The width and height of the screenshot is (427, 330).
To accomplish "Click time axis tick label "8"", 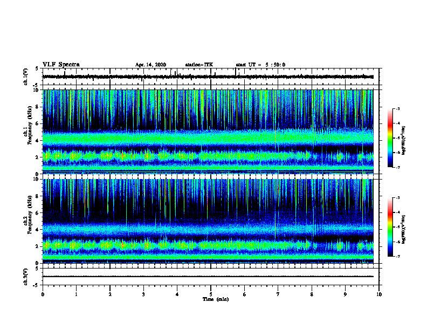I will pos(312,294).
